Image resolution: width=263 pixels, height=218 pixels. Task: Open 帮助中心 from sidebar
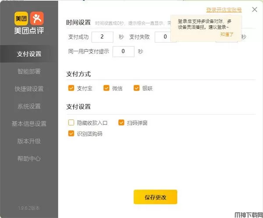29,158
